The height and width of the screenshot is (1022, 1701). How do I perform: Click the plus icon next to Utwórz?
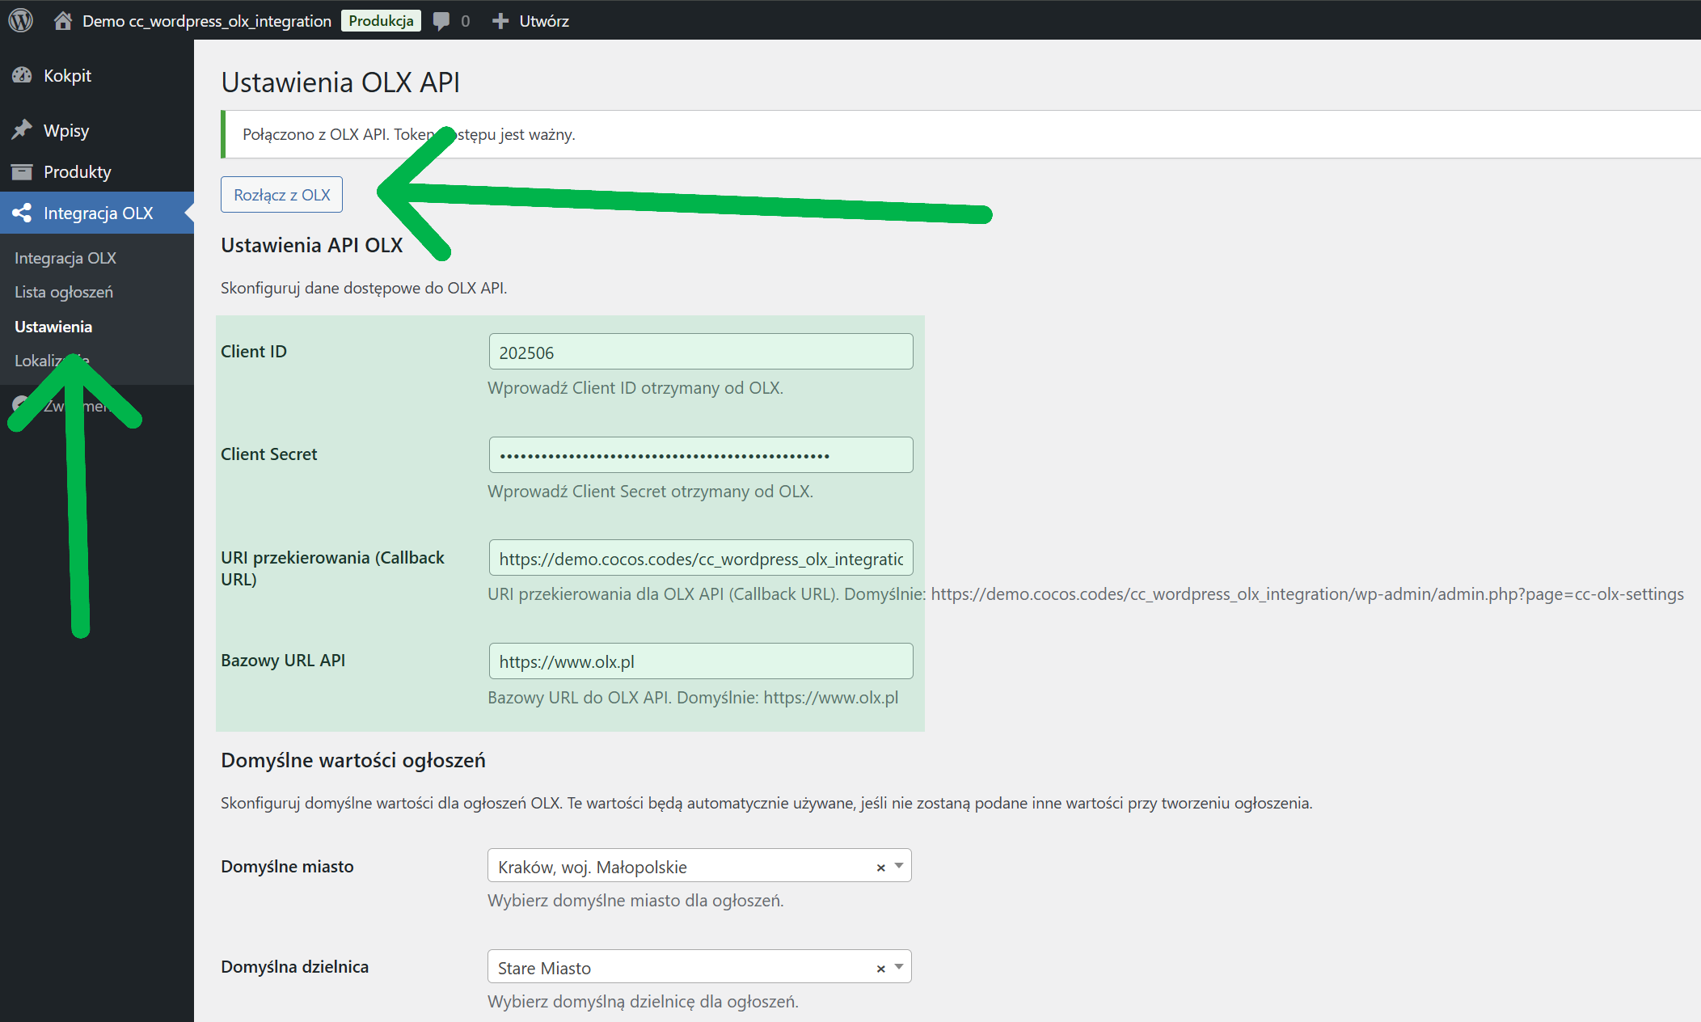pyautogui.click(x=500, y=21)
